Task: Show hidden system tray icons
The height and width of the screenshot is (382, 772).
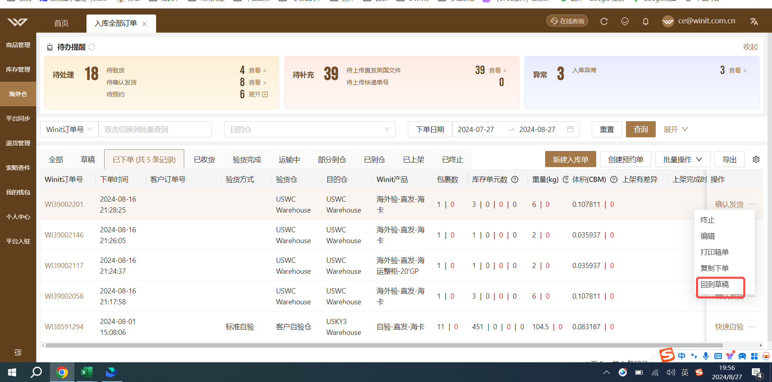Action: click(x=606, y=372)
